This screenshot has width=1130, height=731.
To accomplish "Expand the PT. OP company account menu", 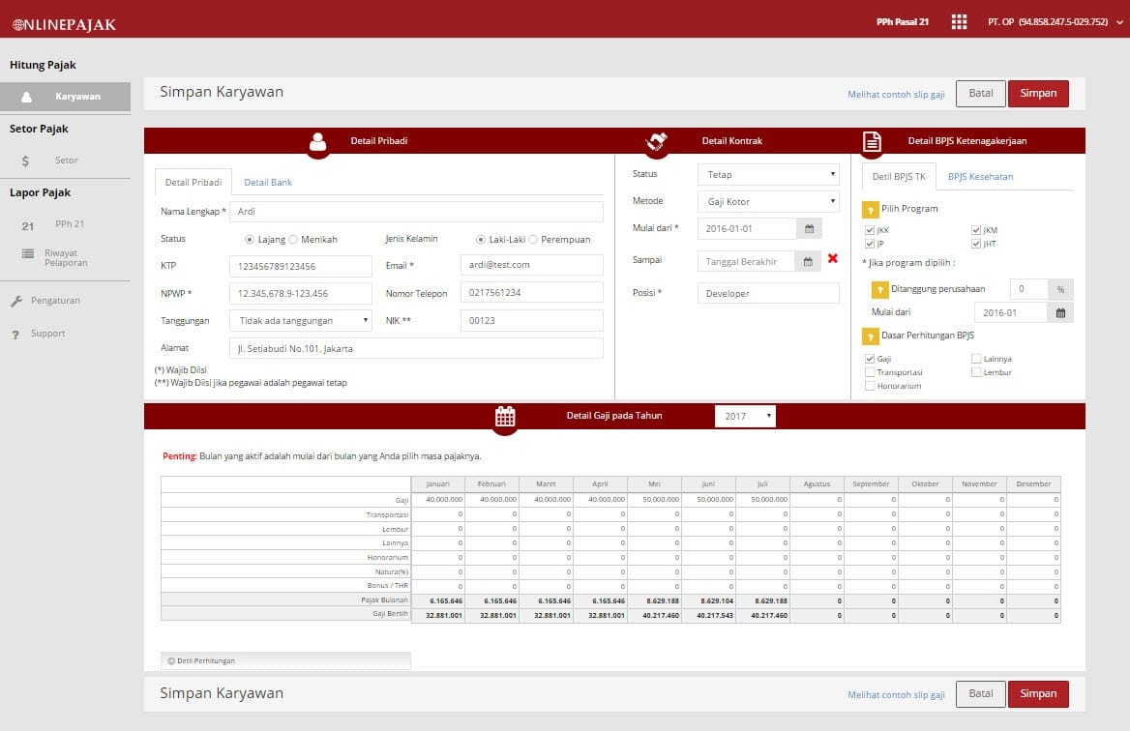I will pos(1056,22).
